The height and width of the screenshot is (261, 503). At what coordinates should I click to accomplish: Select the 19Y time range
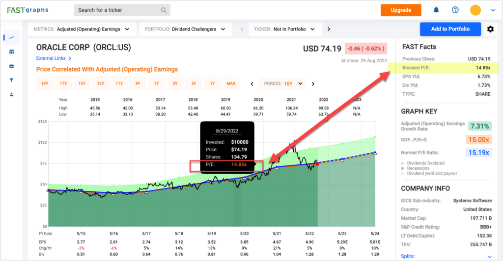click(x=45, y=83)
